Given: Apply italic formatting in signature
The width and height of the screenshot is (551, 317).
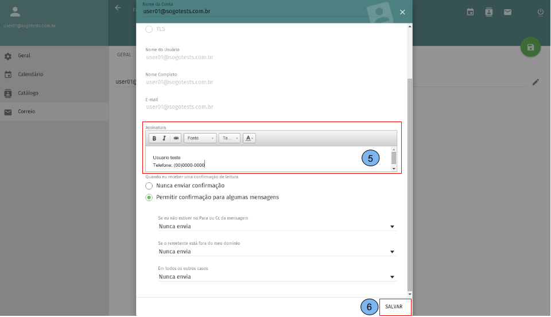Looking at the screenshot, I should pos(164,138).
